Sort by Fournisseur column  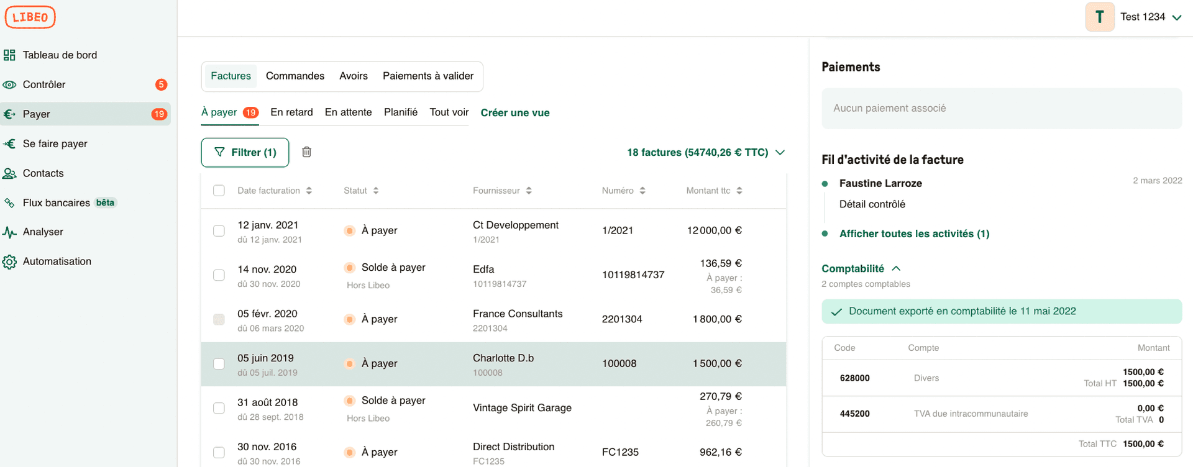click(502, 191)
